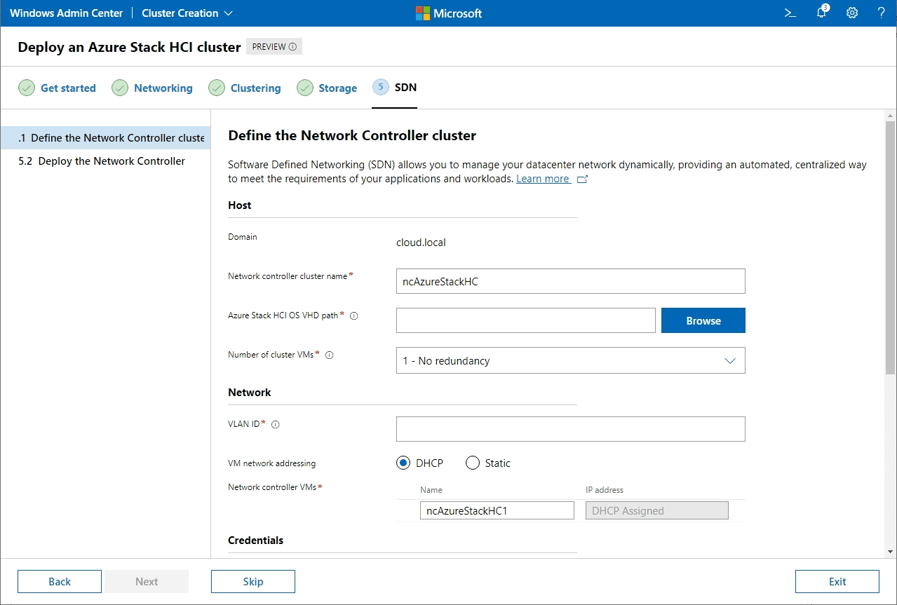This screenshot has width=897, height=605.
Task: Click the Skip button
Action: [x=252, y=581]
